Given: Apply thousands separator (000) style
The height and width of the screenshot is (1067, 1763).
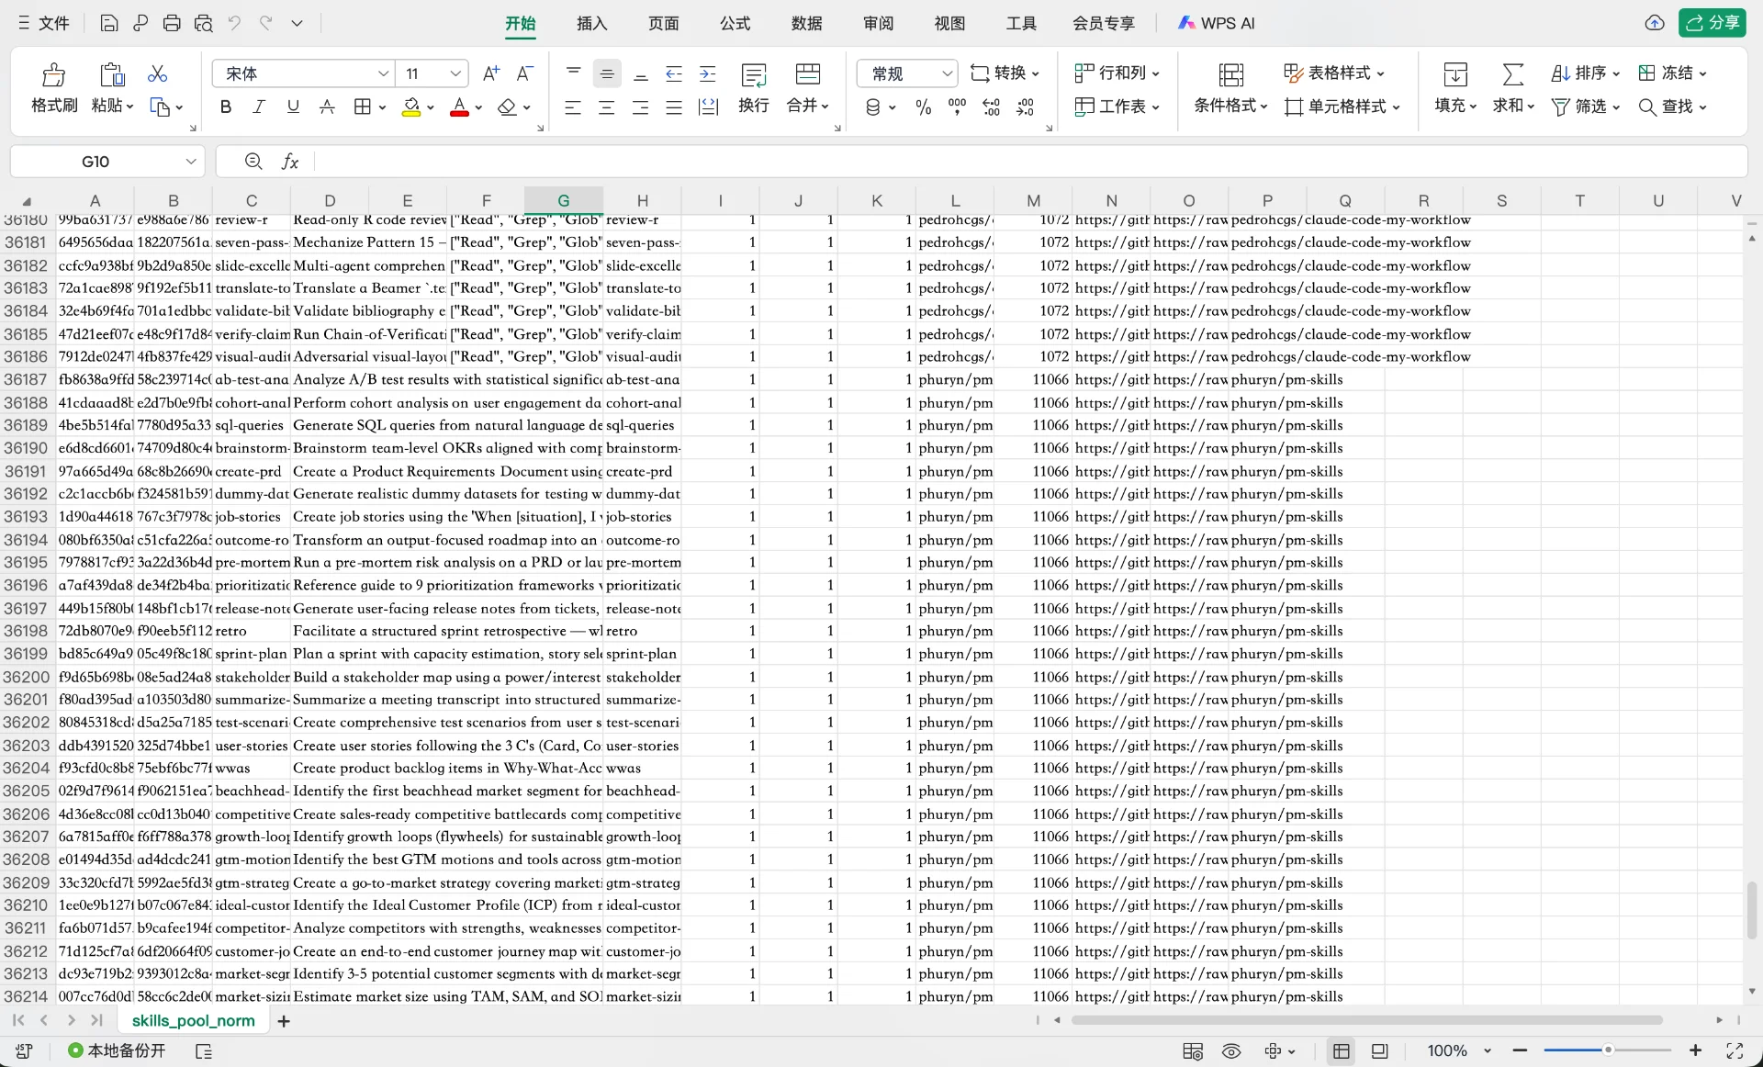Looking at the screenshot, I should click(957, 107).
